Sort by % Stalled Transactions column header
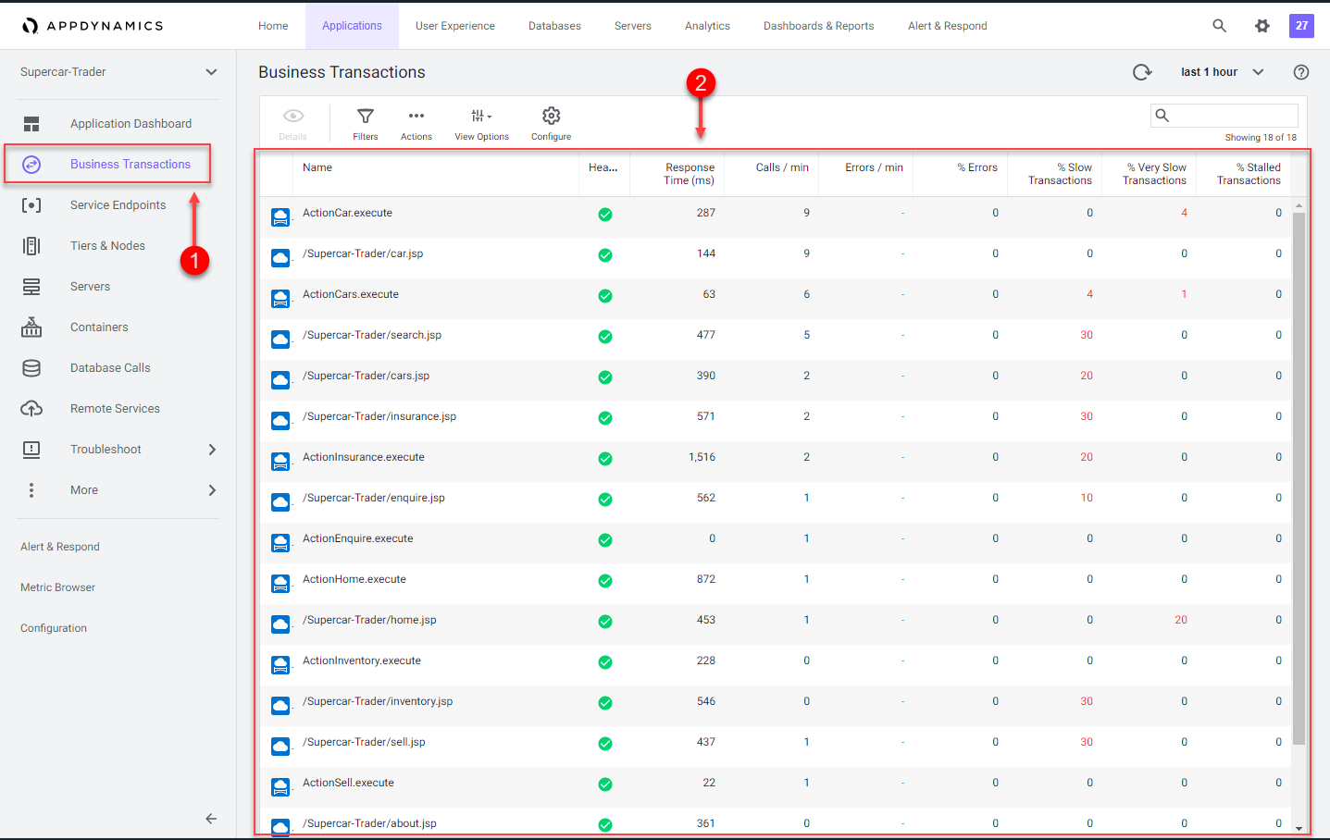 1249,174
